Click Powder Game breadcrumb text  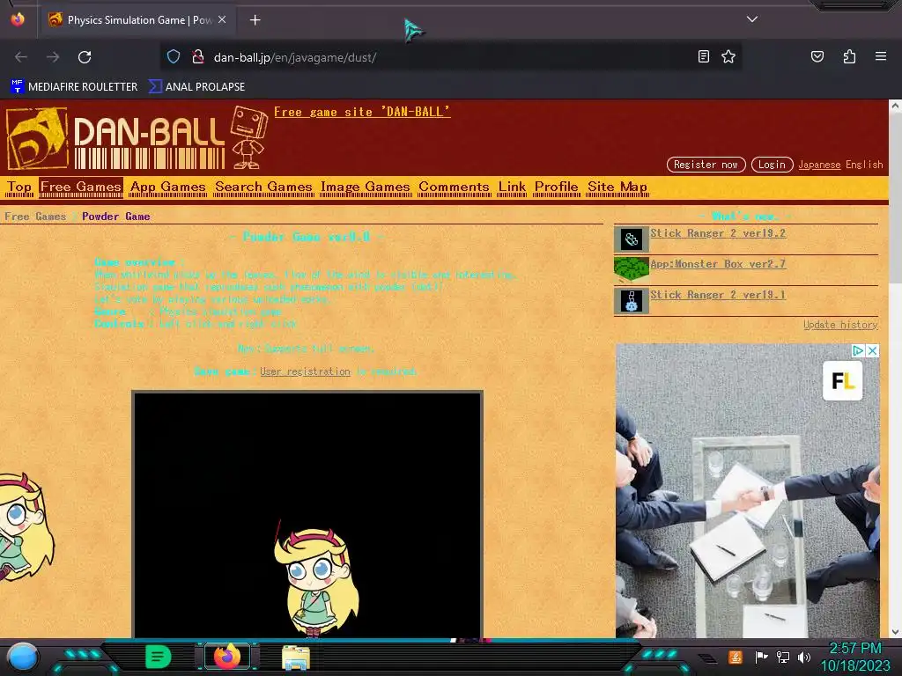tap(115, 217)
